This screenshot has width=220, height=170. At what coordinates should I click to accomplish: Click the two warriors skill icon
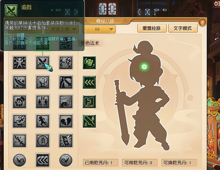pos(43,102)
